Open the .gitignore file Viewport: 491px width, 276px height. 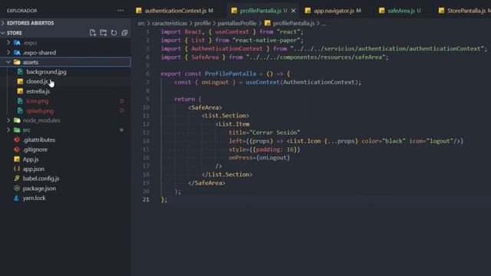click(35, 149)
